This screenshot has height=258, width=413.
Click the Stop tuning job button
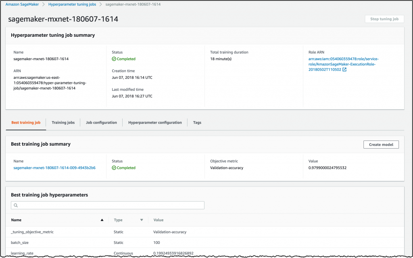(x=384, y=19)
